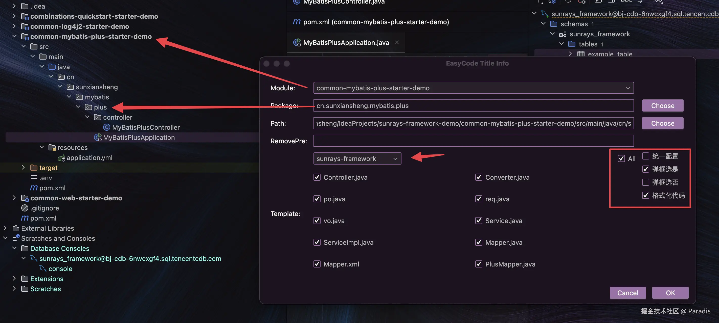This screenshot has height=323, width=719.
Task: Click the application.yml Spring config icon
Action: point(61,158)
